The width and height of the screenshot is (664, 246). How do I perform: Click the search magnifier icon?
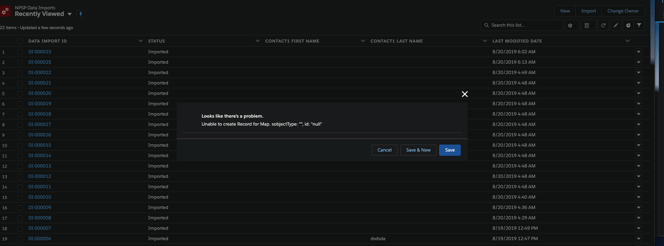pyautogui.click(x=487, y=25)
